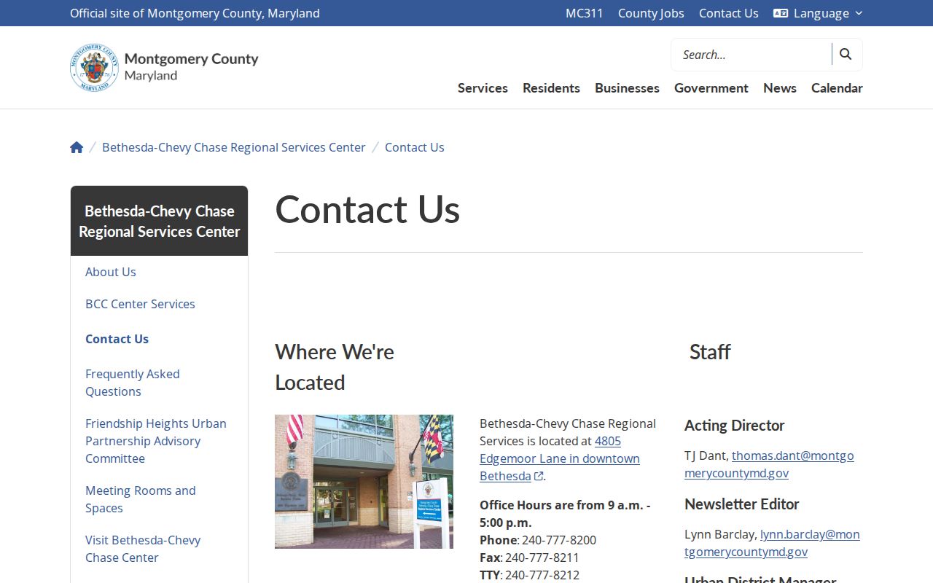Open the Residents menu
The image size is (933, 583).
[x=551, y=87]
